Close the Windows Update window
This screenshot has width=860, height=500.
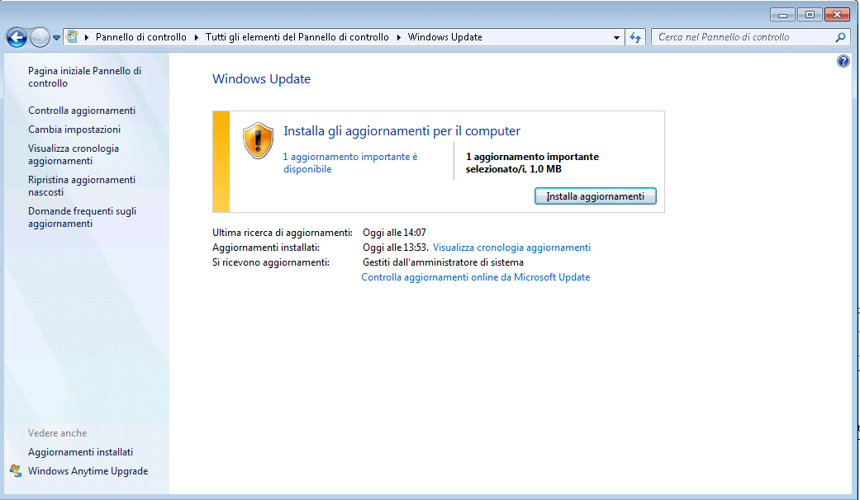838,14
